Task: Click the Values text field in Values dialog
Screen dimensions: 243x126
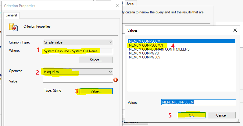Action: pos(198,102)
